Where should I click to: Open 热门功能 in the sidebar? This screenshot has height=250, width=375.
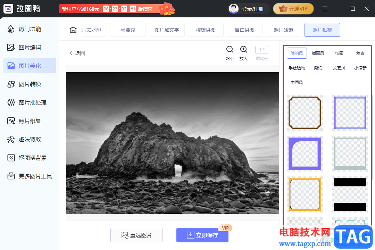30,29
